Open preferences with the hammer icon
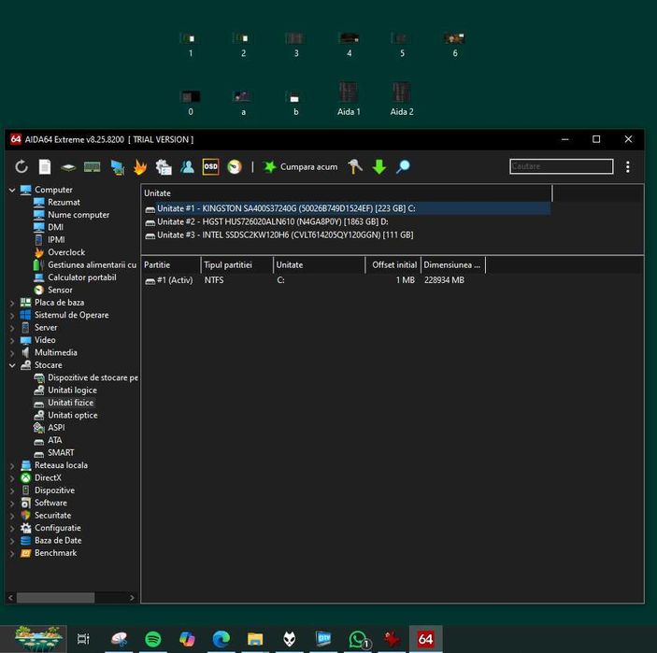Image resolution: width=657 pixels, height=653 pixels. 355,166
